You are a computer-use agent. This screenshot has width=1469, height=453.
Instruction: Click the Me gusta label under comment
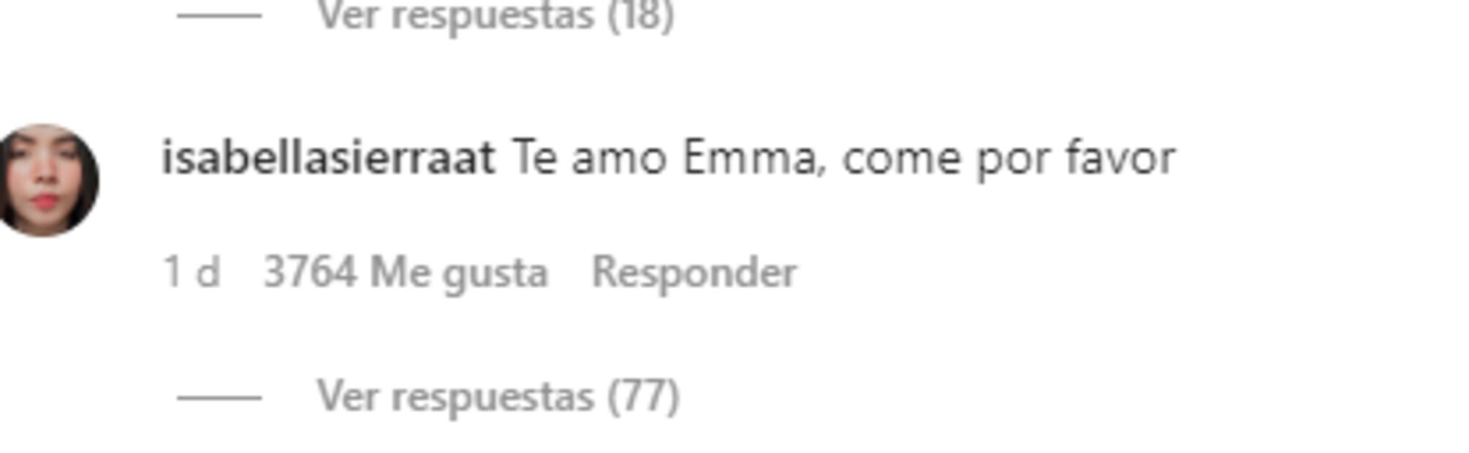tap(459, 274)
